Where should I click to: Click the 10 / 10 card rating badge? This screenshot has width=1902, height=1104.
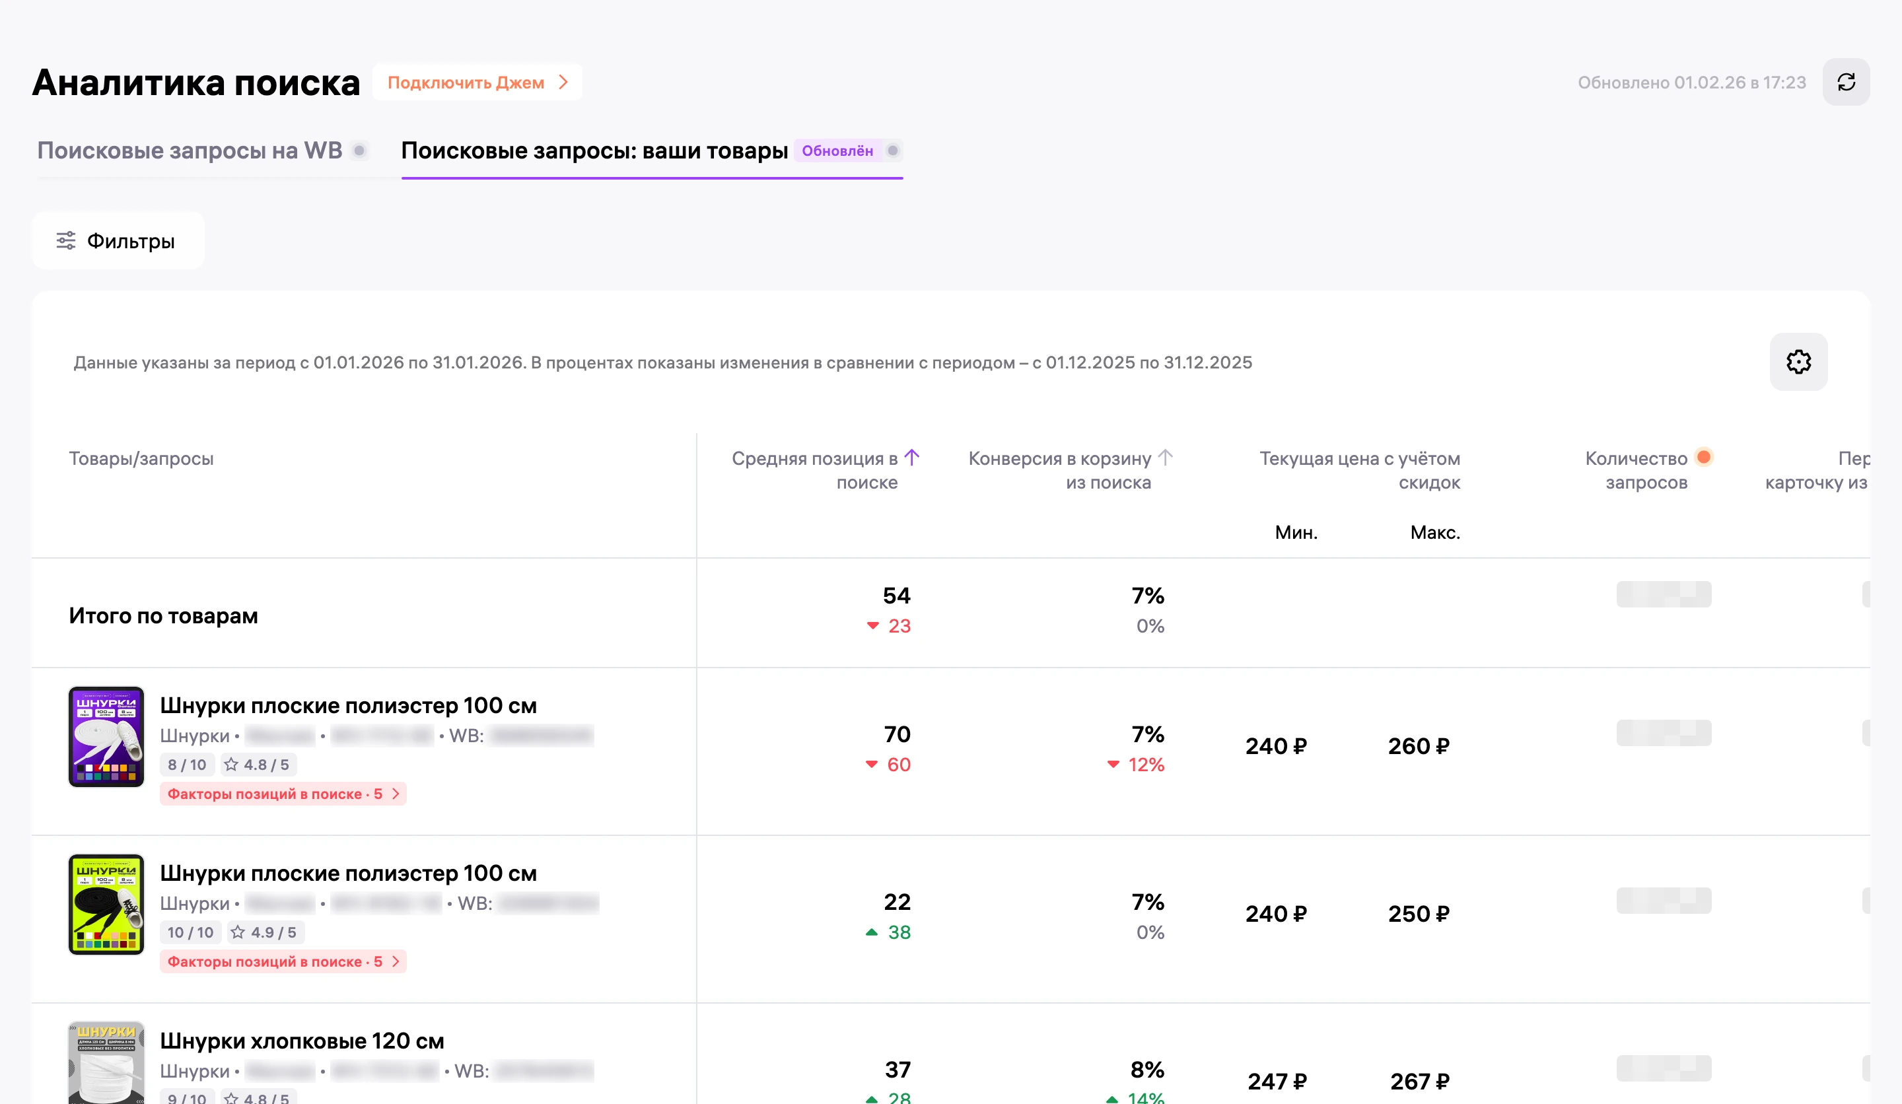[x=191, y=932]
